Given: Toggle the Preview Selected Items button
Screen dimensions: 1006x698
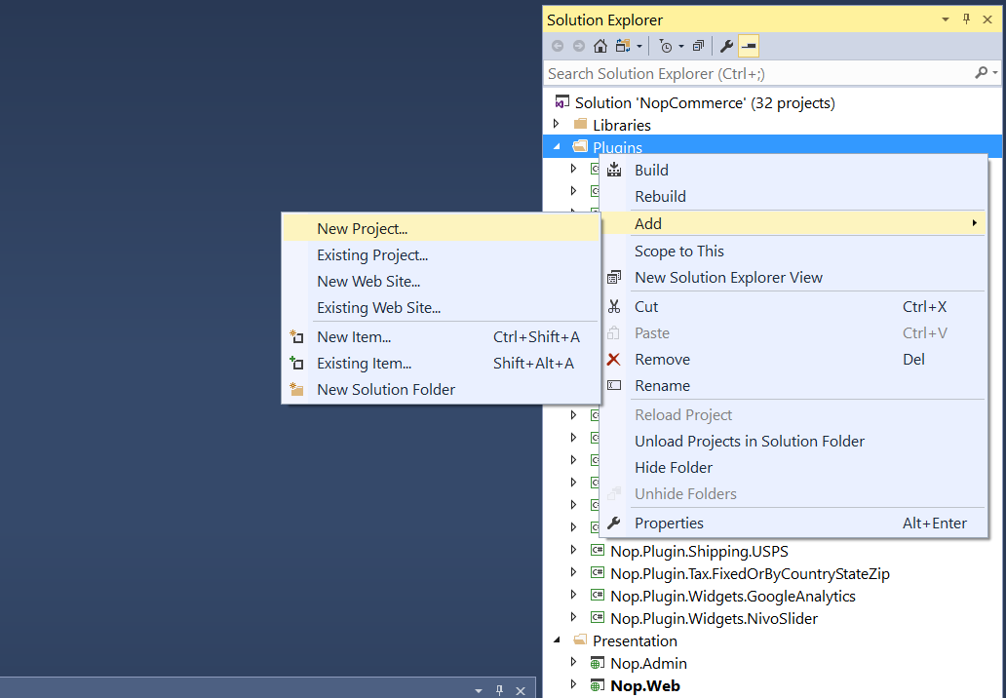Looking at the screenshot, I should point(749,46).
